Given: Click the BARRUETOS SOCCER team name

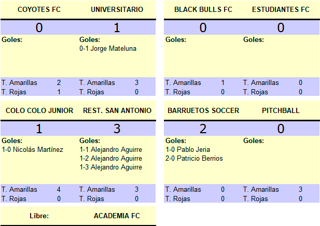Looking at the screenshot, I should click(203, 110).
